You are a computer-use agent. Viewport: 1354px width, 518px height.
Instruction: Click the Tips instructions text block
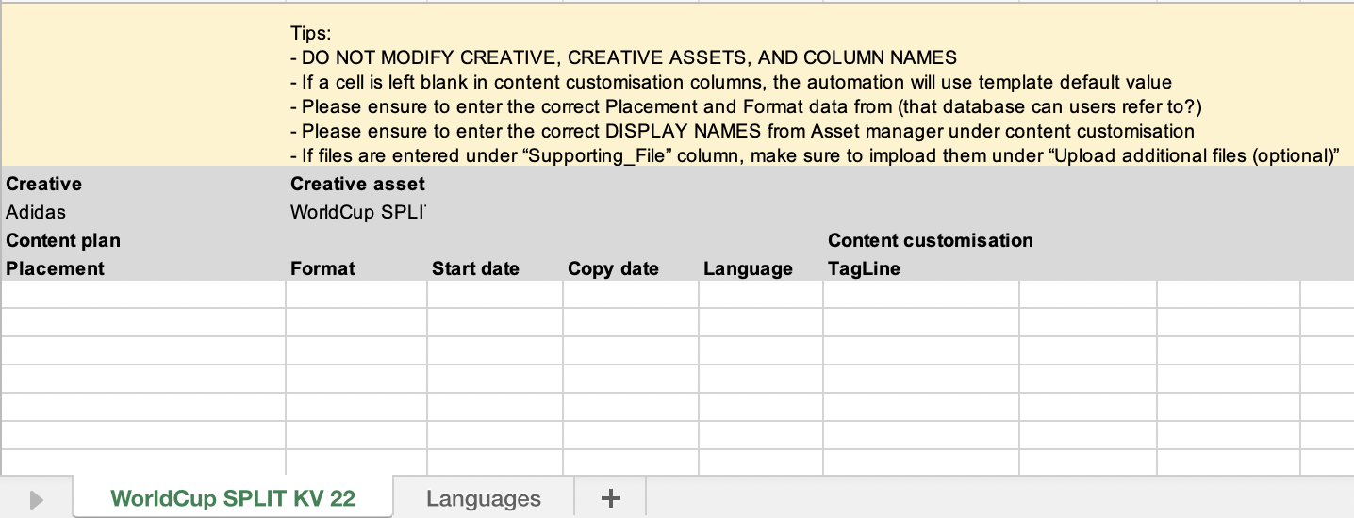coord(815,94)
